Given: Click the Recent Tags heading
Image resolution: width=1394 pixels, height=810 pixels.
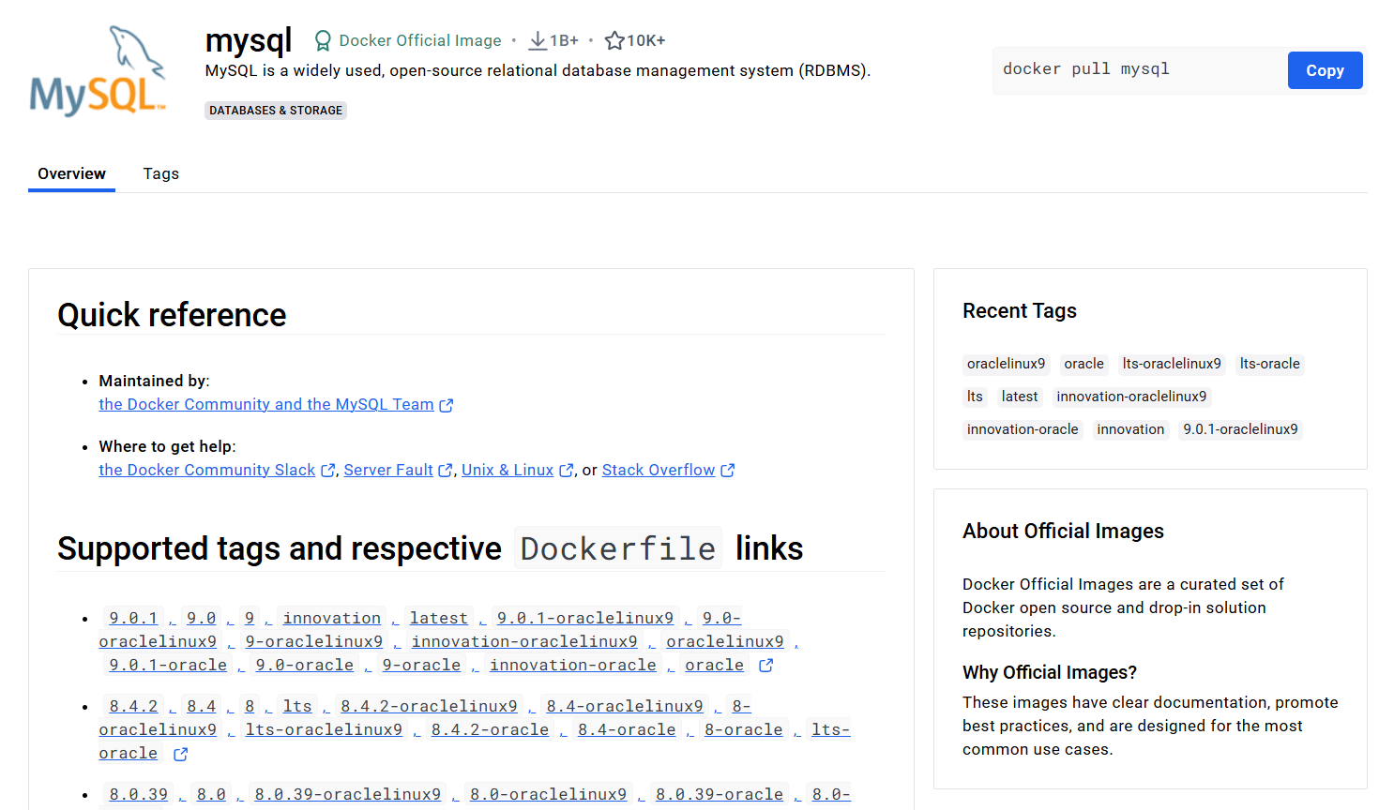Looking at the screenshot, I should [1020, 310].
